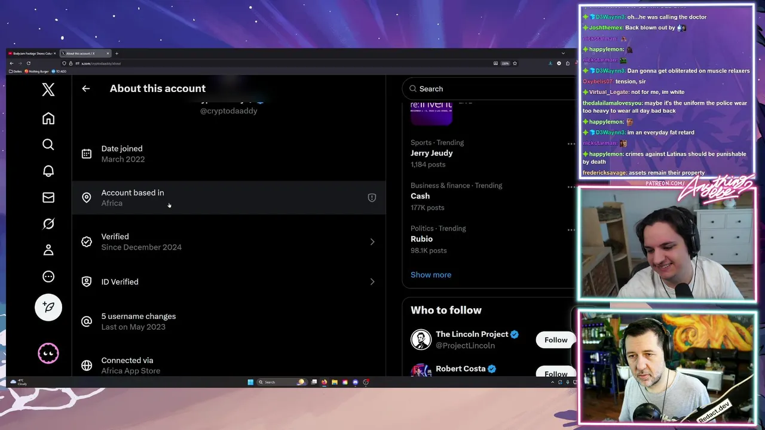This screenshot has height=430, width=765.
Task: Open File Explorer from the taskbar
Action: (x=335, y=382)
